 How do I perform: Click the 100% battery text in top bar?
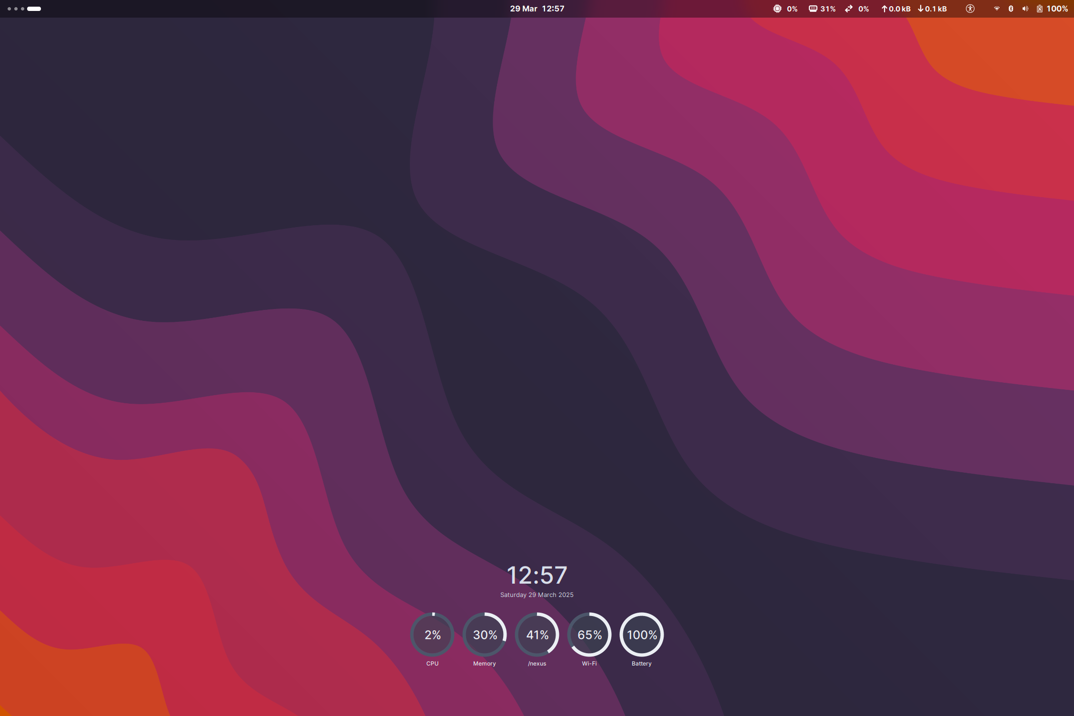coord(1057,9)
